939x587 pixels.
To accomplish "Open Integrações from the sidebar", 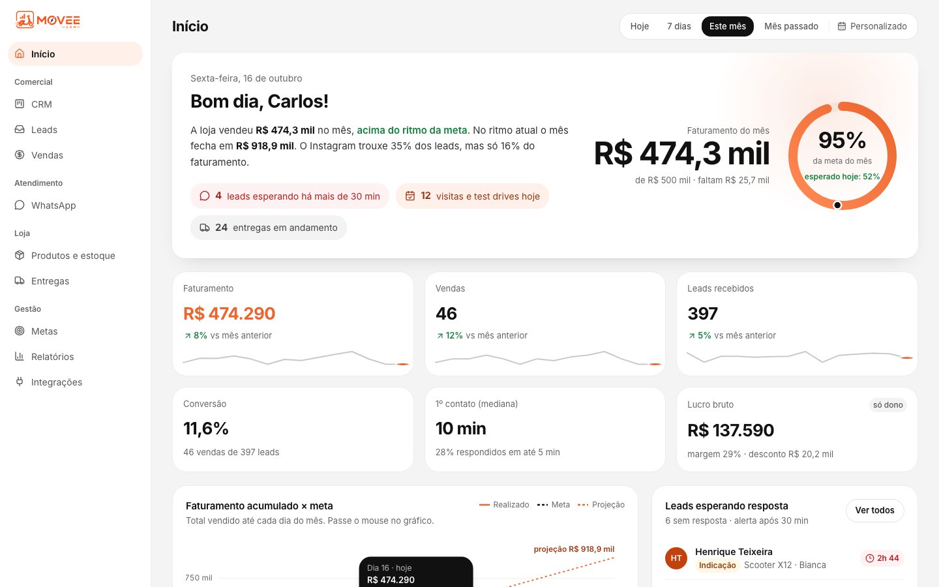I will [75, 382].
